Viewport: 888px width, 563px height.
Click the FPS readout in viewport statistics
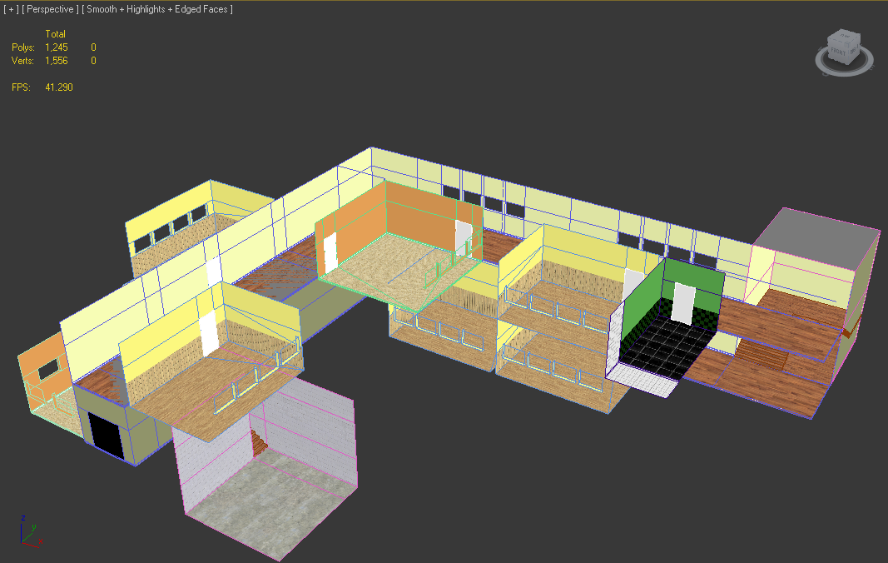pos(58,87)
